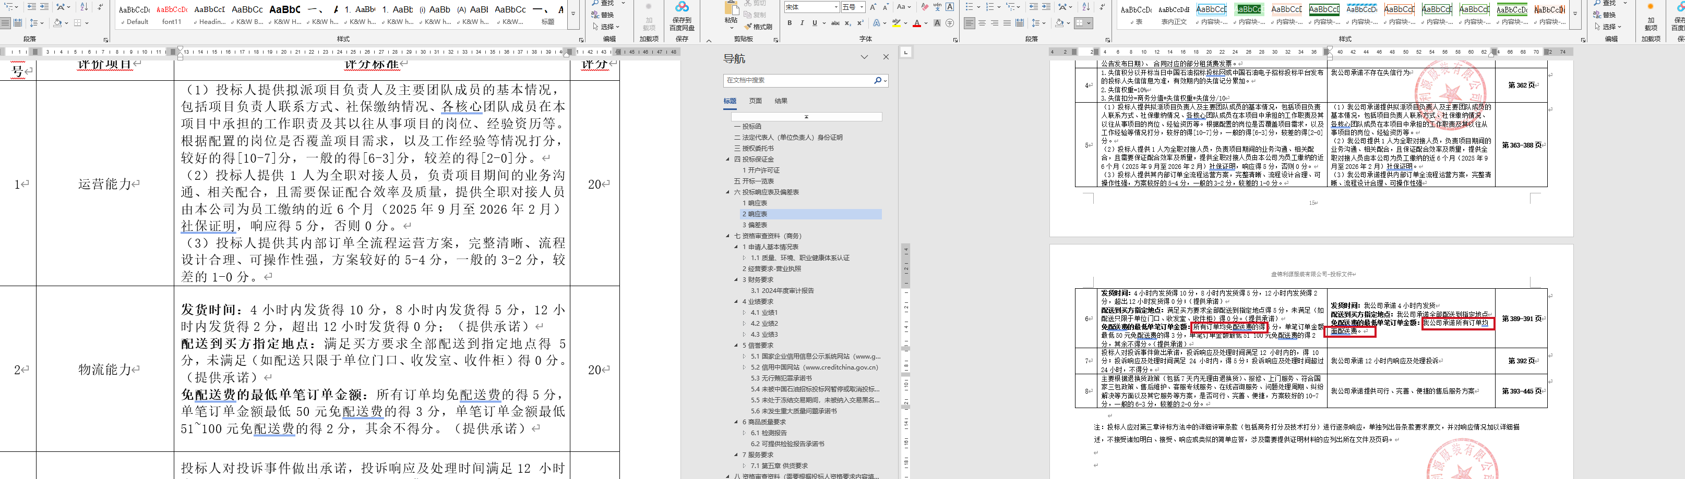Screen dimensions: 1685x479
Task: Toggle superscript formatting
Action: pos(860,23)
